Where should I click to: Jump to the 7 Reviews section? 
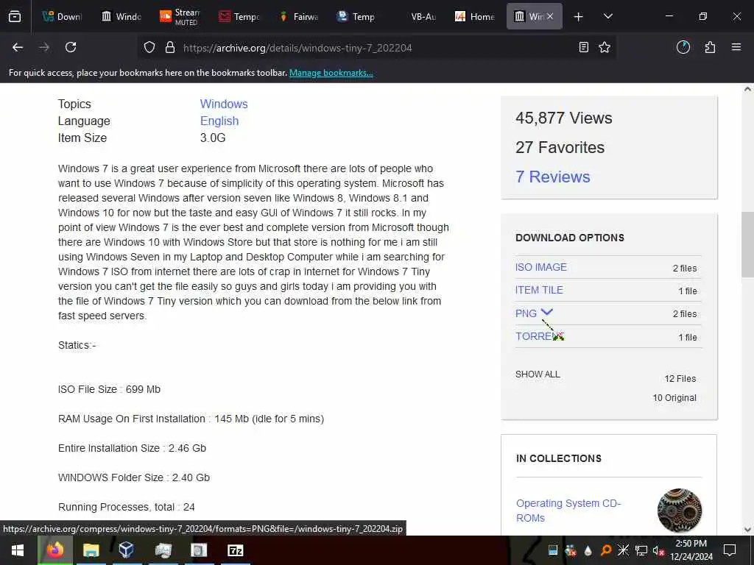click(x=552, y=177)
